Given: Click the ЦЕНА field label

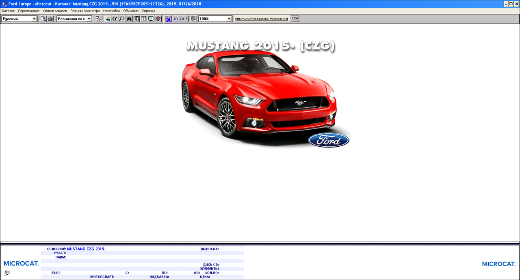Looking at the screenshot, I should coord(205,277).
